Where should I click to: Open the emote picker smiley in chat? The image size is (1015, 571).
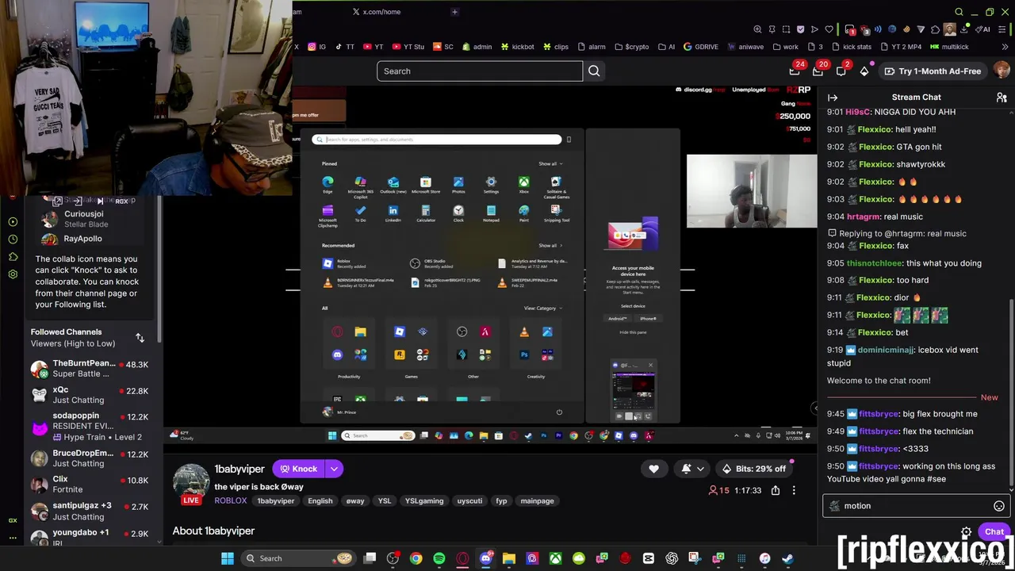999,506
